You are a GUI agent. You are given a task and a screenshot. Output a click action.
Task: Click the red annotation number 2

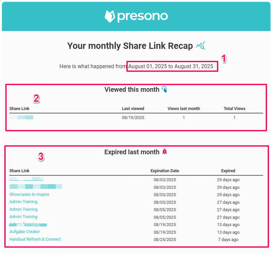click(x=36, y=98)
